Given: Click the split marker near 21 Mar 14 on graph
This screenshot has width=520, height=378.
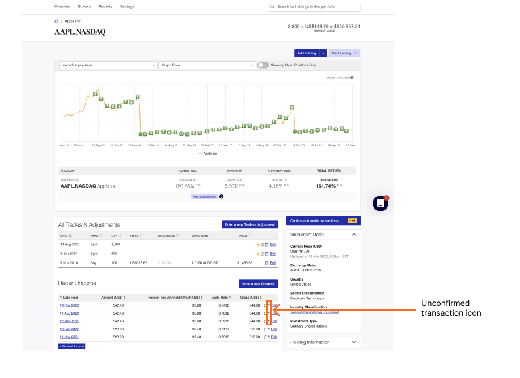Looking at the screenshot, I should (141, 134).
